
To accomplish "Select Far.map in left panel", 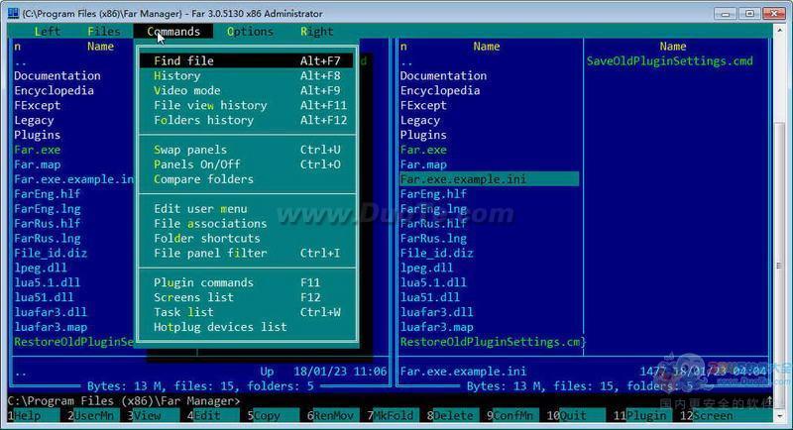I will coord(38,164).
